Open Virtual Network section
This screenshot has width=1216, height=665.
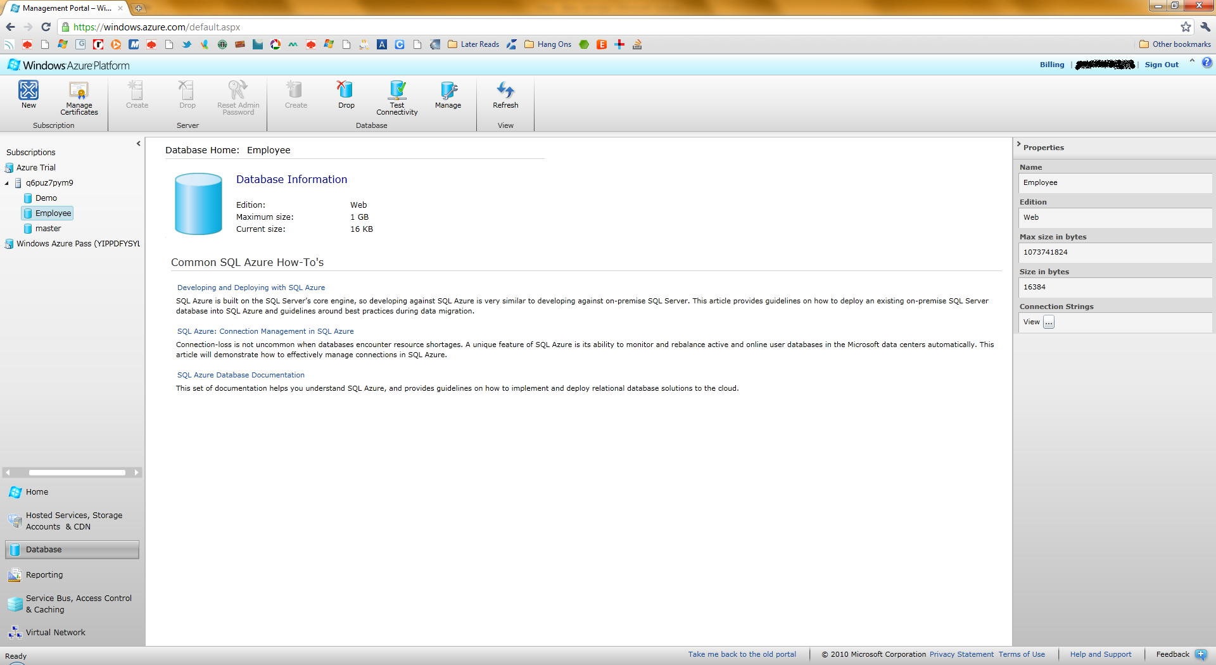55,633
